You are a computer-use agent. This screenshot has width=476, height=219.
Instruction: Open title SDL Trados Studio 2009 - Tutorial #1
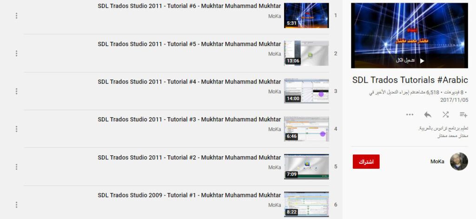(x=190, y=195)
